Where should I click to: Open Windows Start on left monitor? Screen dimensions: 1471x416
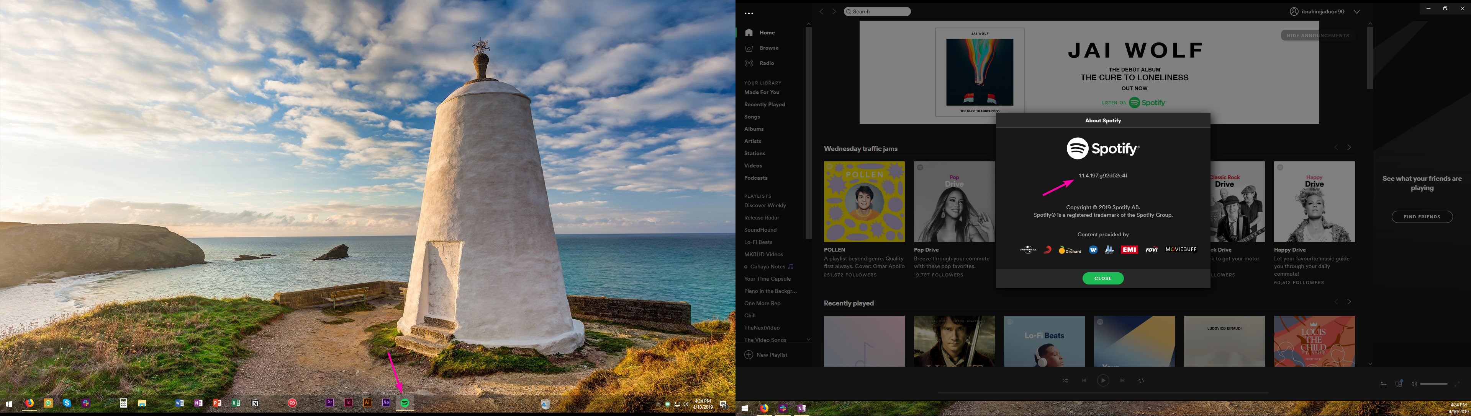pos(9,404)
